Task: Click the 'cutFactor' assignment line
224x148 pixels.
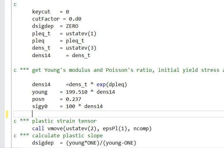Action: click(x=57, y=19)
